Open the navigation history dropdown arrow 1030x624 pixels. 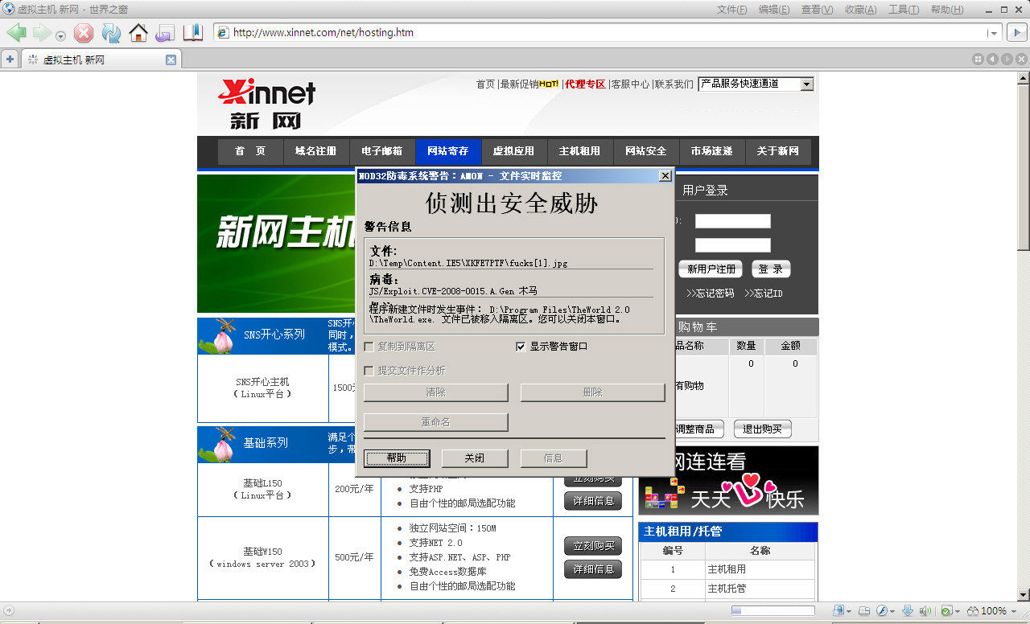tap(61, 35)
